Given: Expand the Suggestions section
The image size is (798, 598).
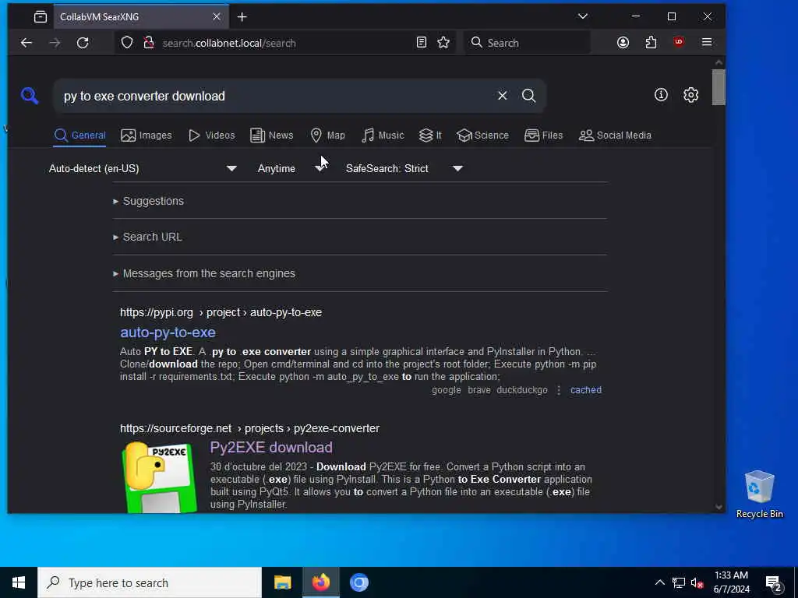Looking at the screenshot, I should coord(149,201).
